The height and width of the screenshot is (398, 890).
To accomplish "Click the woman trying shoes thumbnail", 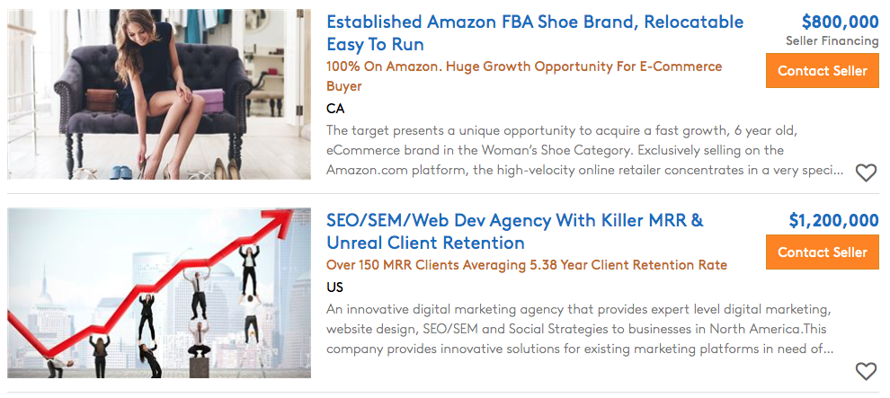I will tap(159, 94).
